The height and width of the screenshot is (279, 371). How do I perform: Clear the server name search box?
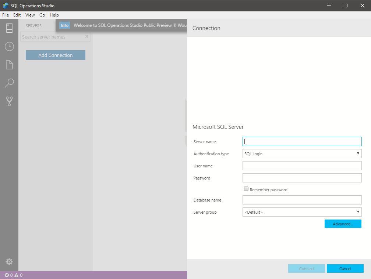click(87, 36)
